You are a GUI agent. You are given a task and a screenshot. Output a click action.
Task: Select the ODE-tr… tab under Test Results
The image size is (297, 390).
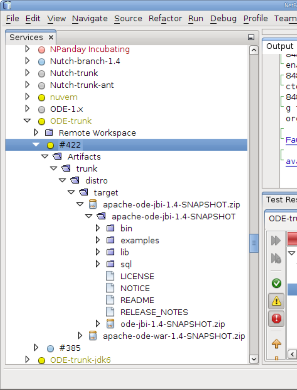282,219
